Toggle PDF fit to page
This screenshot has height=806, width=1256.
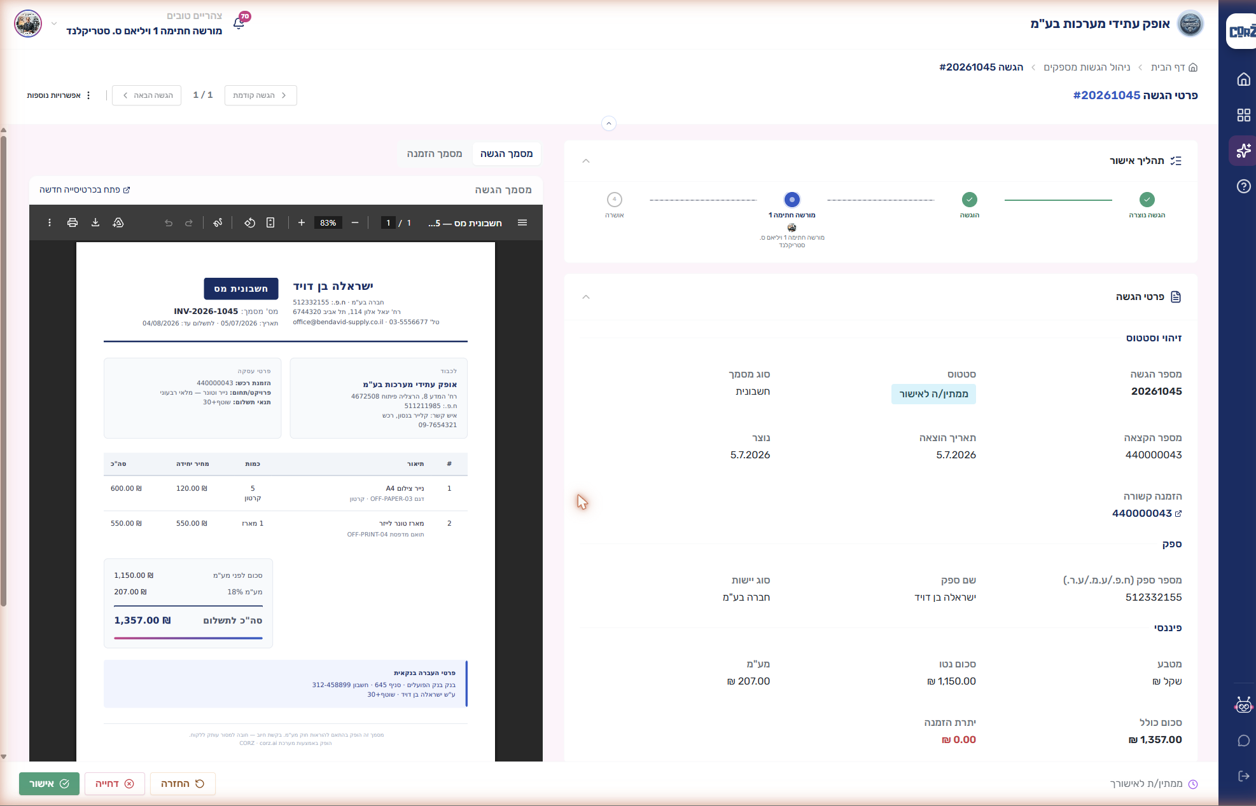pos(270,222)
